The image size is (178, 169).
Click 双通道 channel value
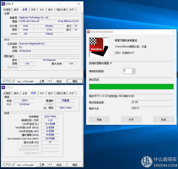pyautogui.click(x=65, y=100)
